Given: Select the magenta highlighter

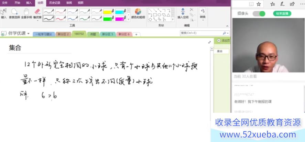Looking at the screenshot, I should coord(121,18).
